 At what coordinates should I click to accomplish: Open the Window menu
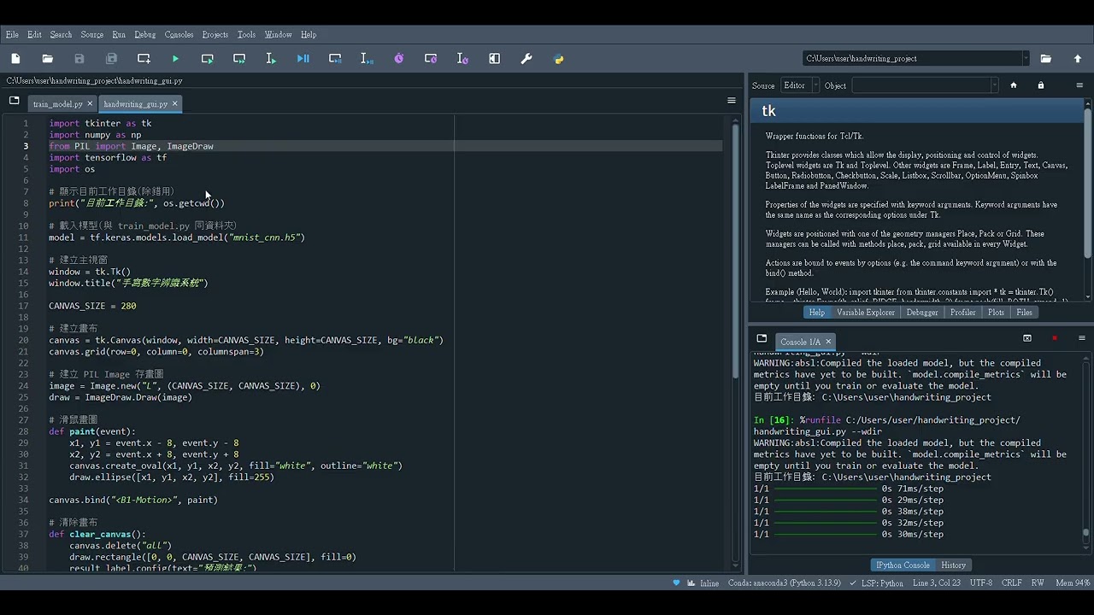[278, 35]
